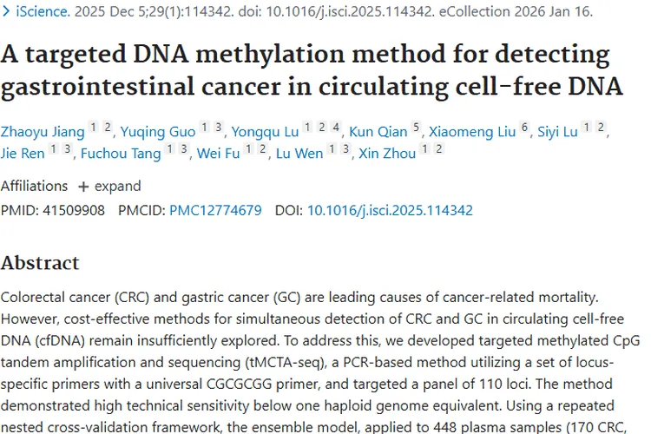Screen dimensions: 651x434
Task: Show affiliation 5 beside Kun Qian
Action: [416, 128]
